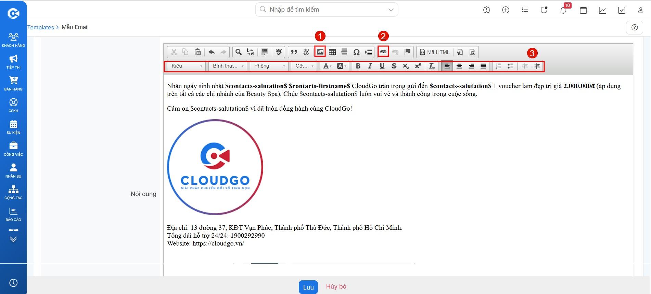Open the Kiểu style dropdown

tap(187, 66)
